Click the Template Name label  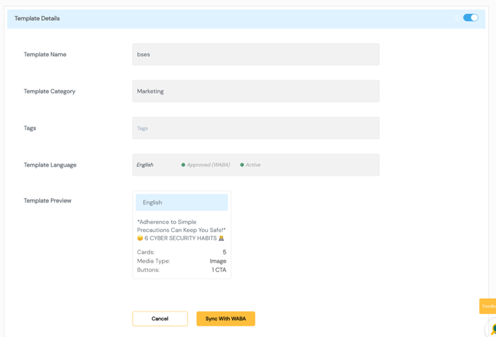[45, 54]
